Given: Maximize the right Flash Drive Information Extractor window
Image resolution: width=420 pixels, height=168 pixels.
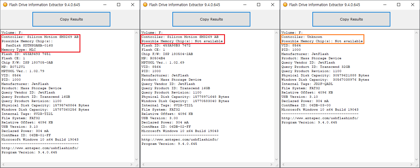Looking at the screenshot, I should 399,5.
